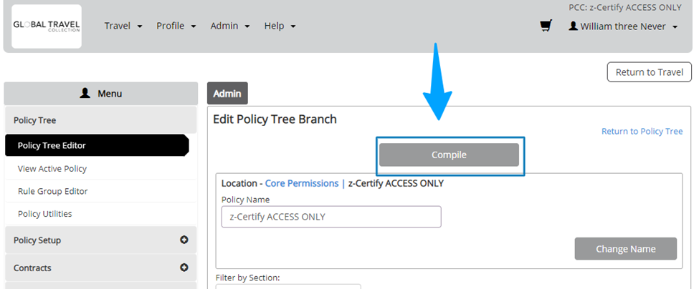Open the Travel dropdown menu
699x289 pixels.
[x=123, y=26]
